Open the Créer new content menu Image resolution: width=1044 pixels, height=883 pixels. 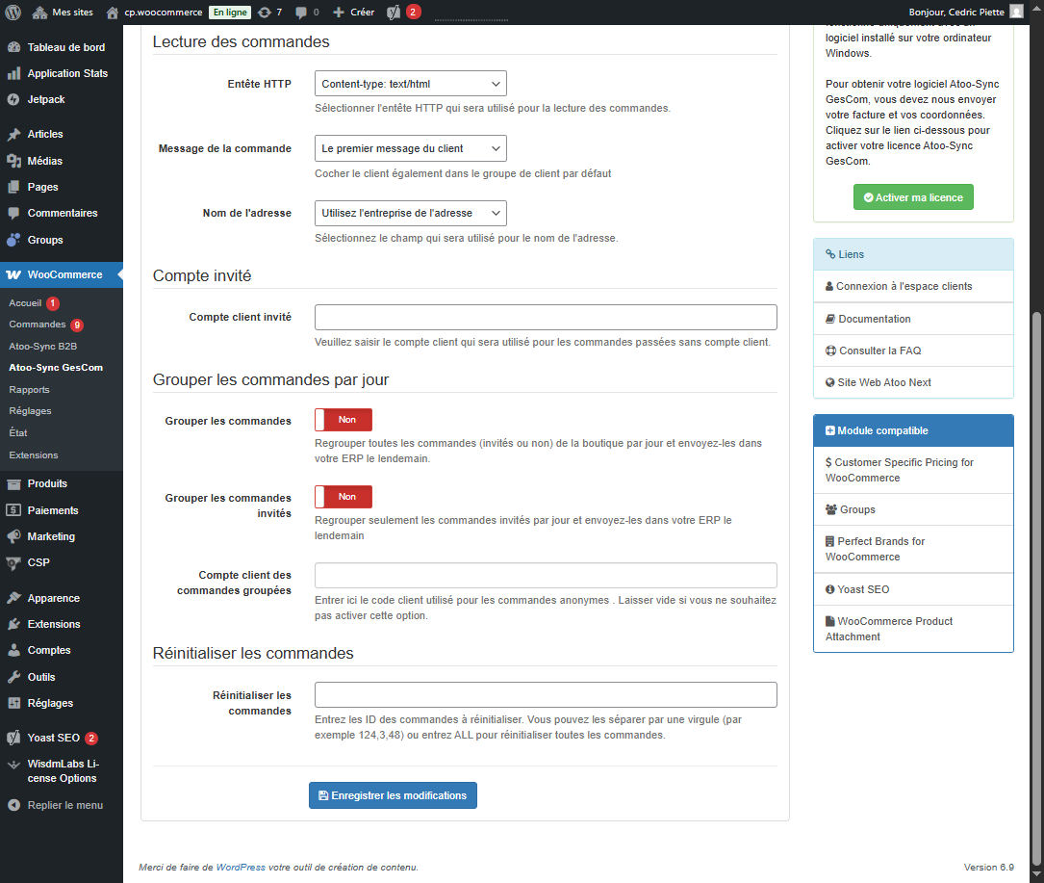click(353, 12)
